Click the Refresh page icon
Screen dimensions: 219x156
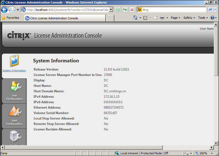point(125,10)
